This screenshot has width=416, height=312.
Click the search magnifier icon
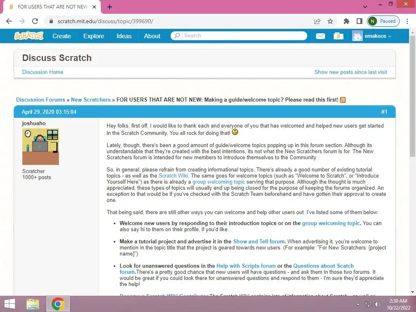[x=177, y=36]
